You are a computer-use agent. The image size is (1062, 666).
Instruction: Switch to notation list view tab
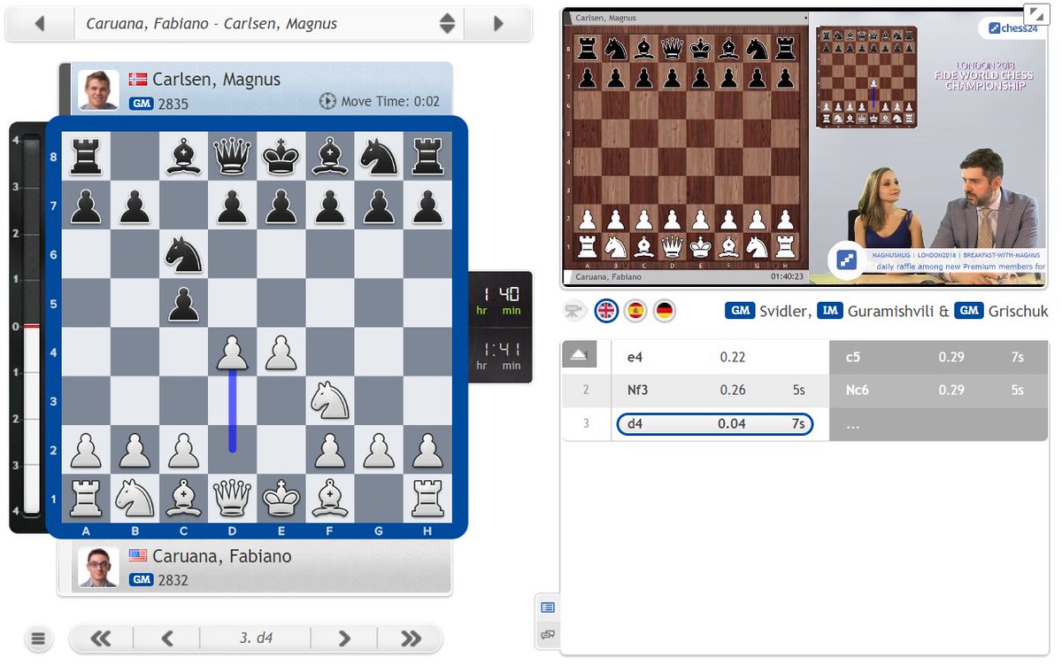coord(547,608)
